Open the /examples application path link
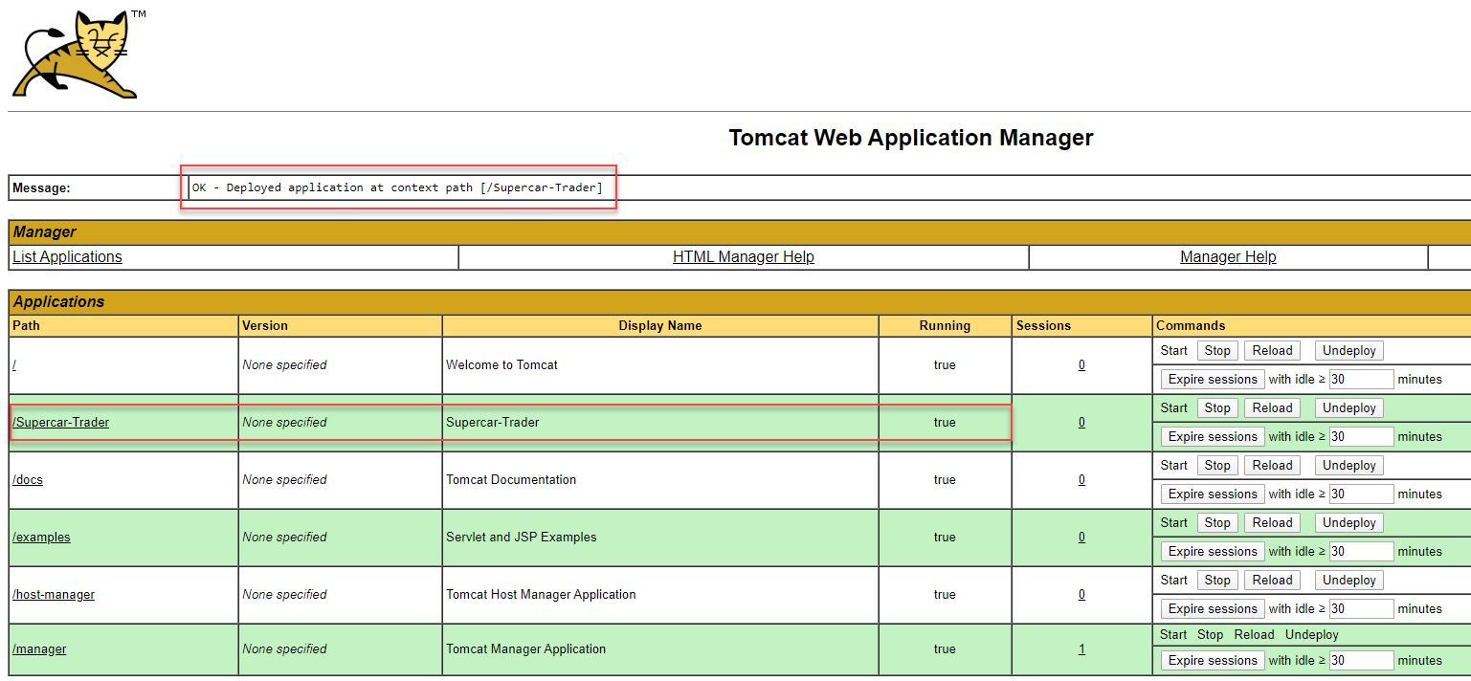The width and height of the screenshot is (1471, 681). coord(41,537)
